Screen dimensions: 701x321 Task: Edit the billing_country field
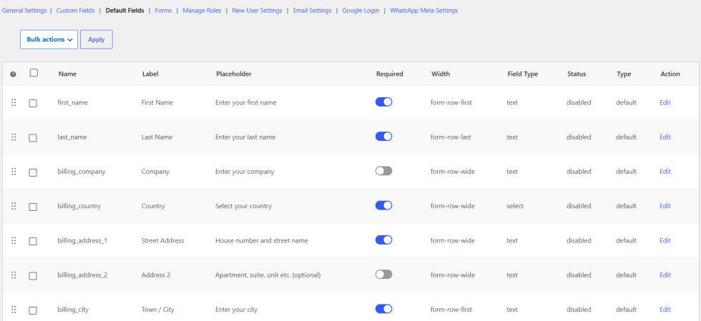coord(665,206)
